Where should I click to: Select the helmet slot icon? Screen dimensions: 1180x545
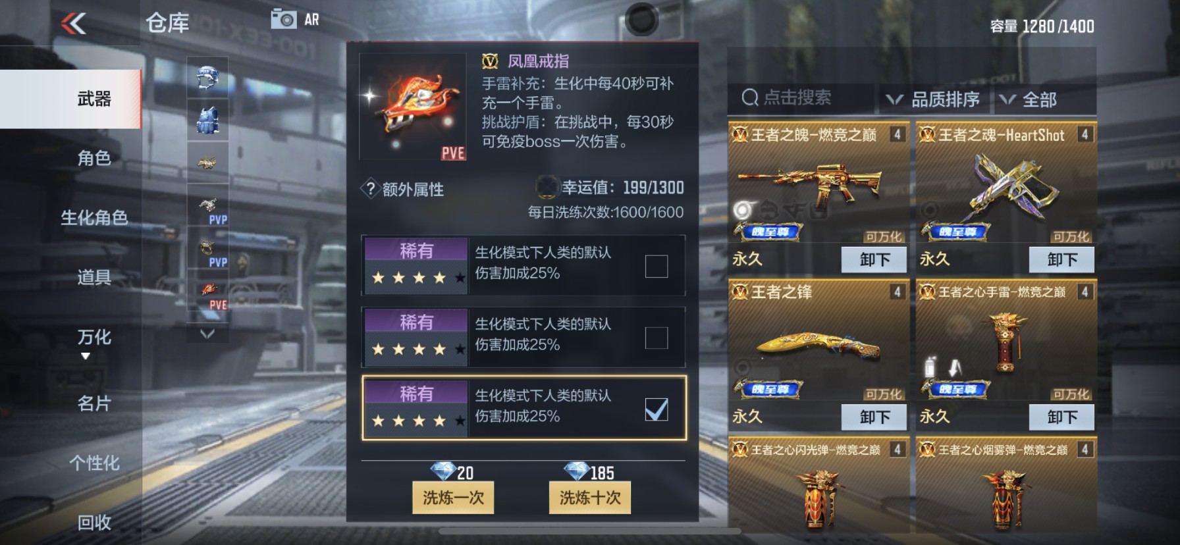[207, 77]
